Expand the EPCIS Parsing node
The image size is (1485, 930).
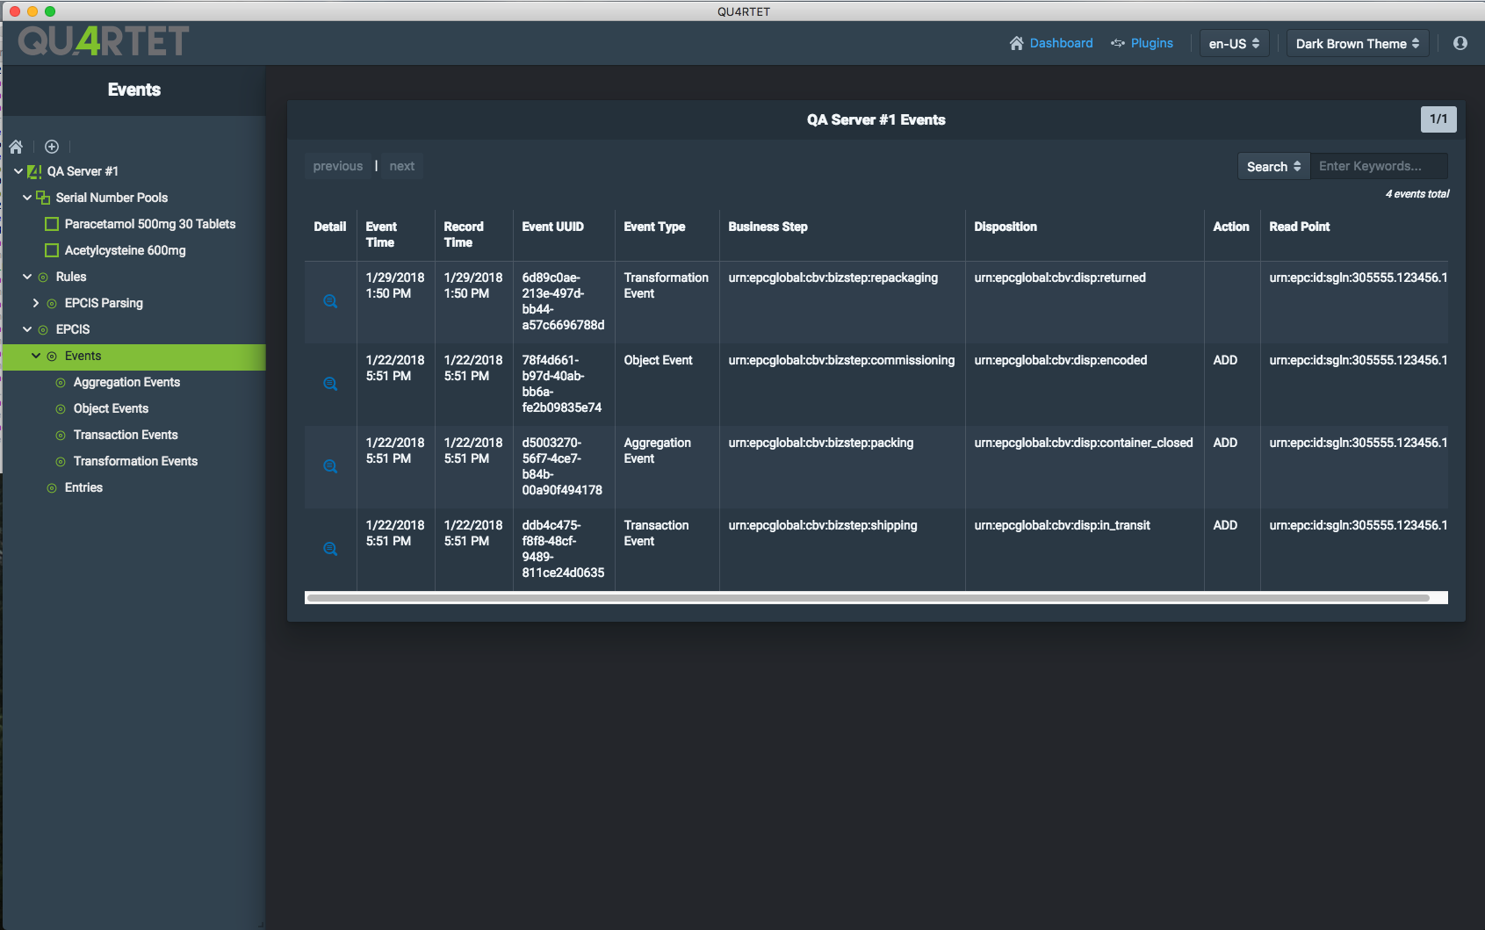point(36,303)
